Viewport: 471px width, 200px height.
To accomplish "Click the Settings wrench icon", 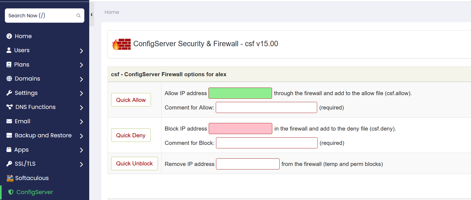I will (9, 93).
